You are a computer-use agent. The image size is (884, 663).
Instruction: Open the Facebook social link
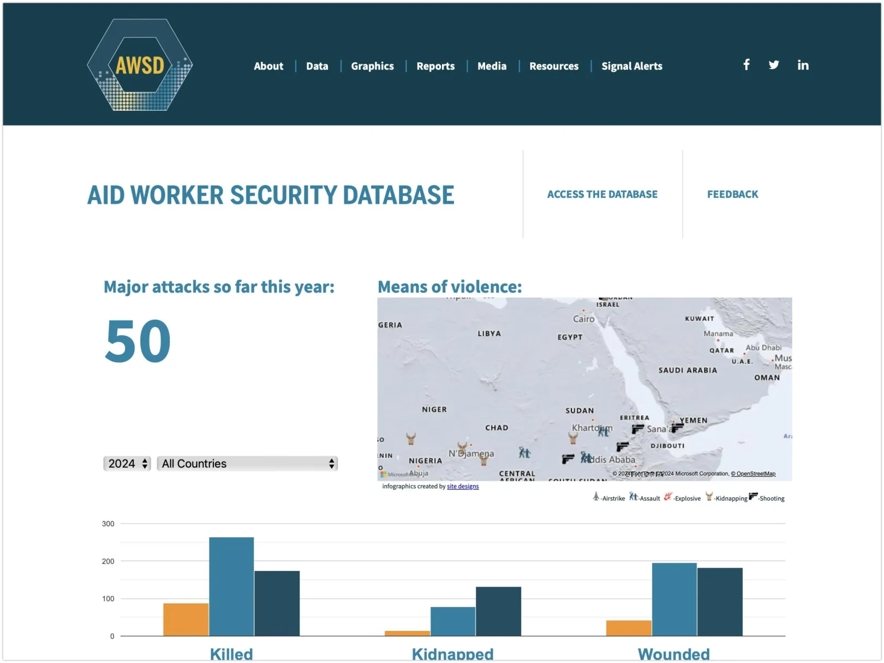pyautogui.click(x=746, y=65)
